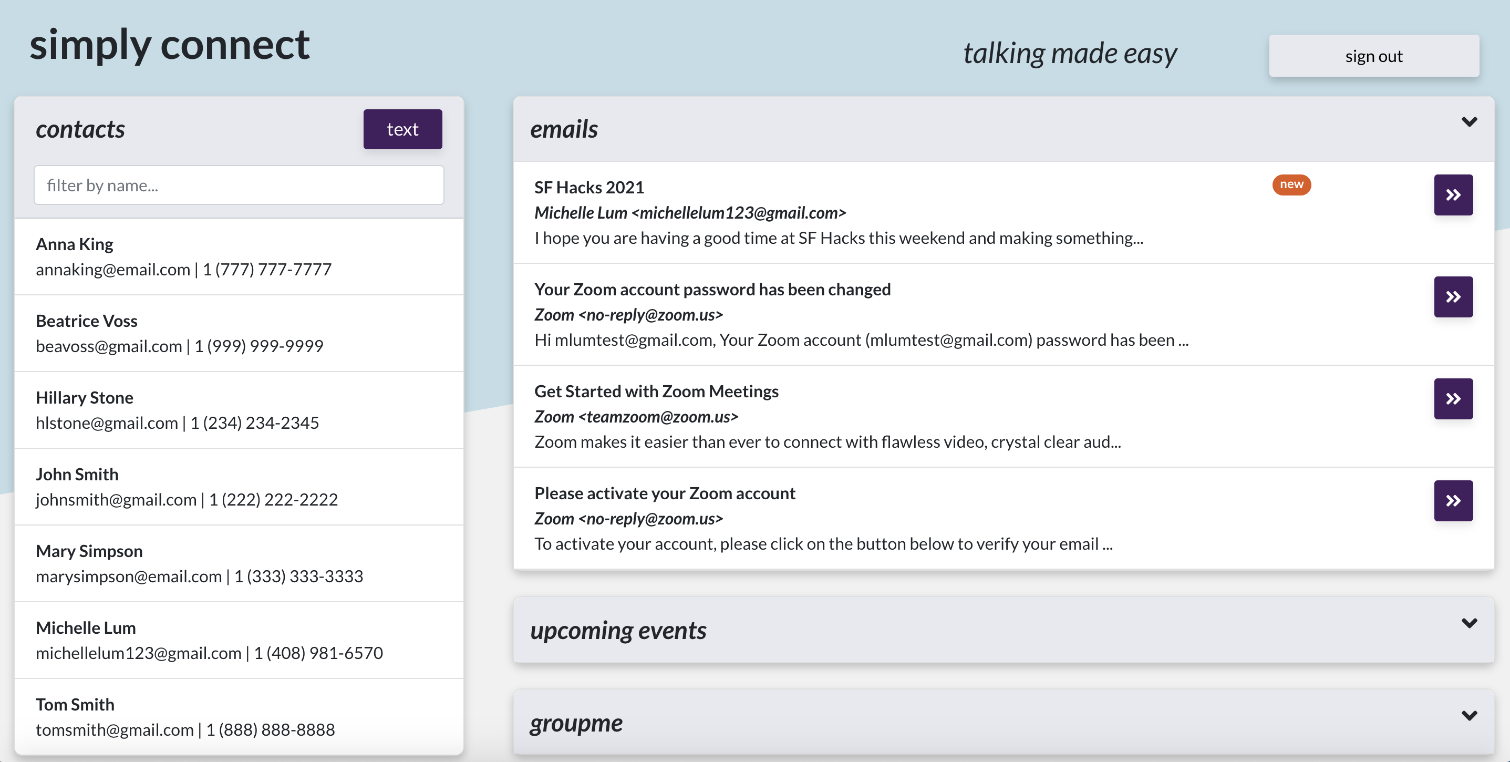Expand the upcoming events section
Viewport: 1510px width, 762px height.
pyautogui.click(x=1468, y=623)
